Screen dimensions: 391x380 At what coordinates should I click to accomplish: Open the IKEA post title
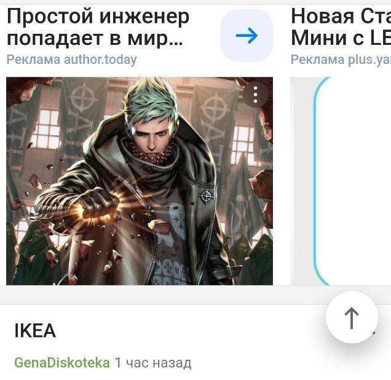[x=35, y=331]
